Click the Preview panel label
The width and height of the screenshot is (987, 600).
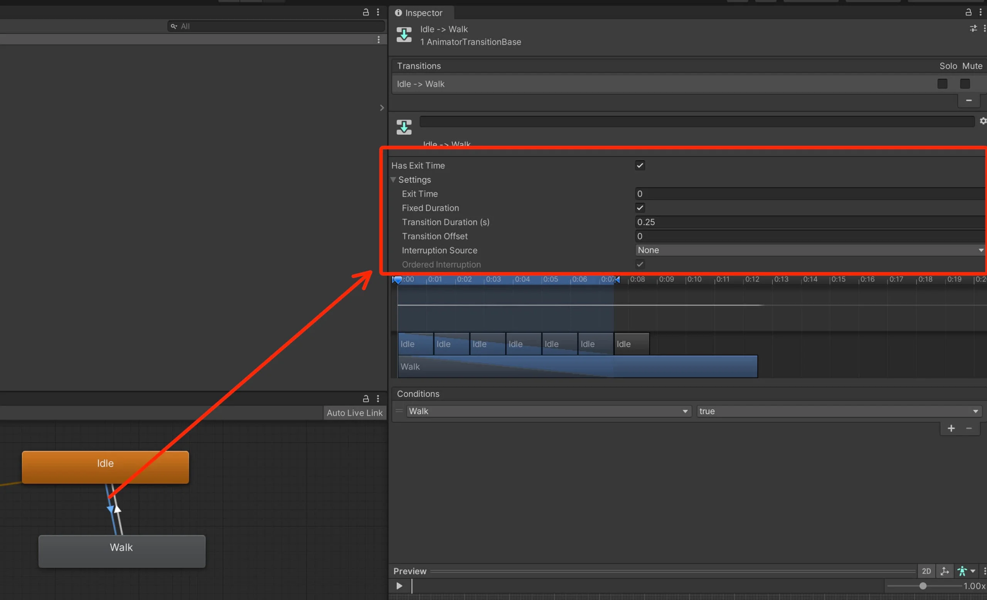pos(410,571)
